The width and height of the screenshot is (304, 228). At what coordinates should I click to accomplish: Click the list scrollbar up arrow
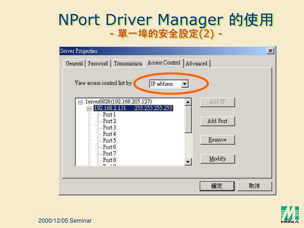[188, 102]
